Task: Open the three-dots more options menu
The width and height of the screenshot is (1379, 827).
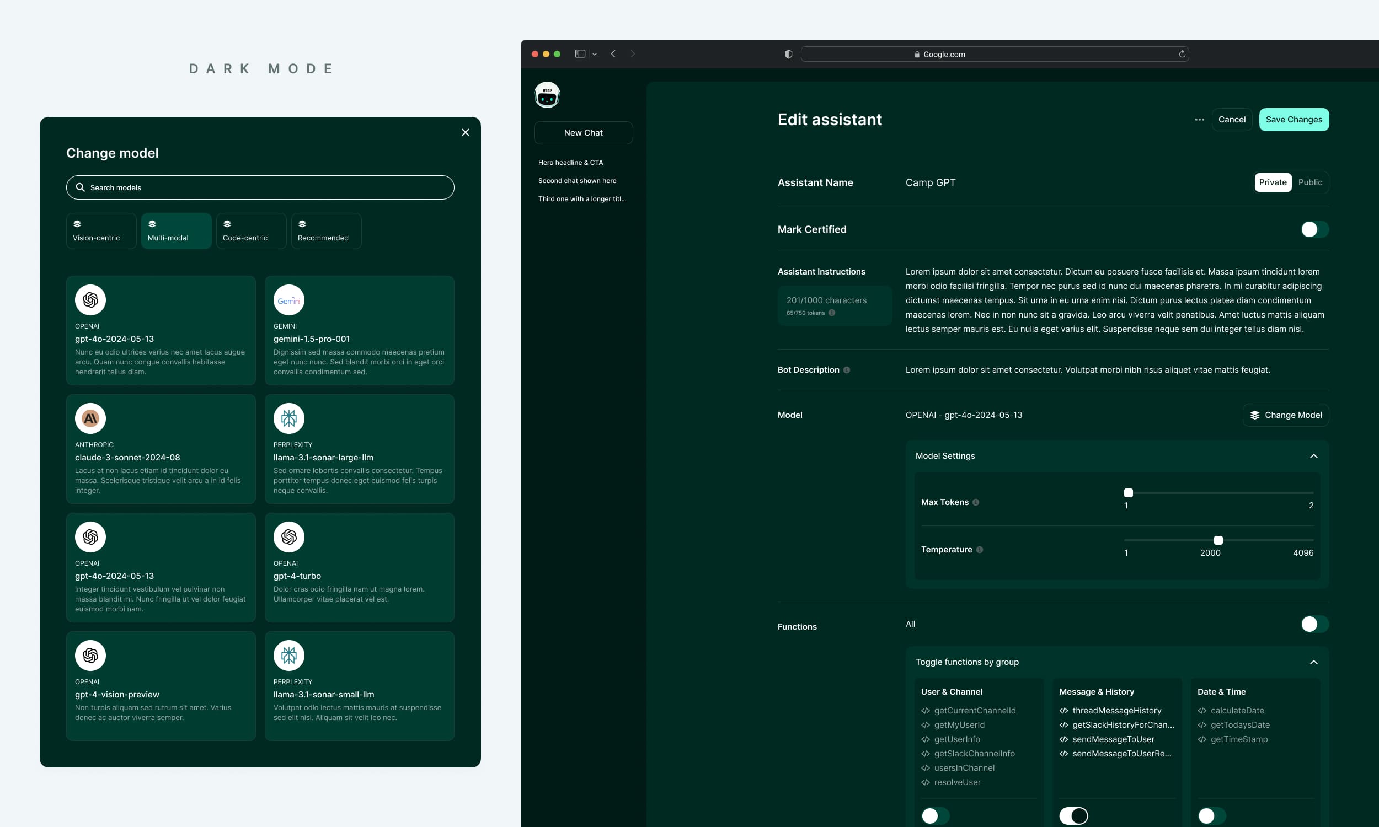Action: pos(1199,120)
